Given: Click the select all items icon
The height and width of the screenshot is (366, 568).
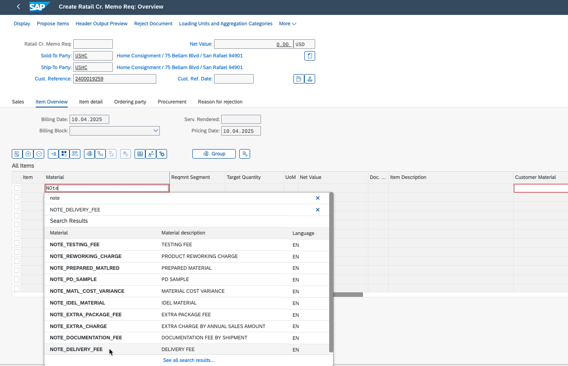Looking at the screenshot, I should tap(64, 154).
